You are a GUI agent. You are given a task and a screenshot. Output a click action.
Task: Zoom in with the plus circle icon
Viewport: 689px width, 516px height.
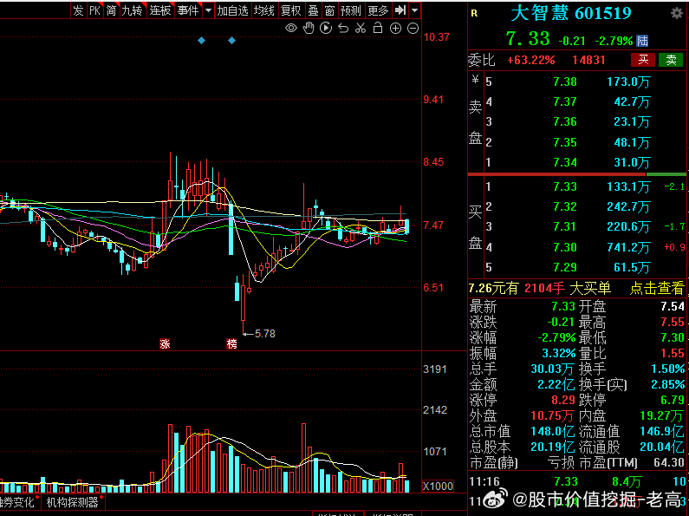click(x=395, y=29)
